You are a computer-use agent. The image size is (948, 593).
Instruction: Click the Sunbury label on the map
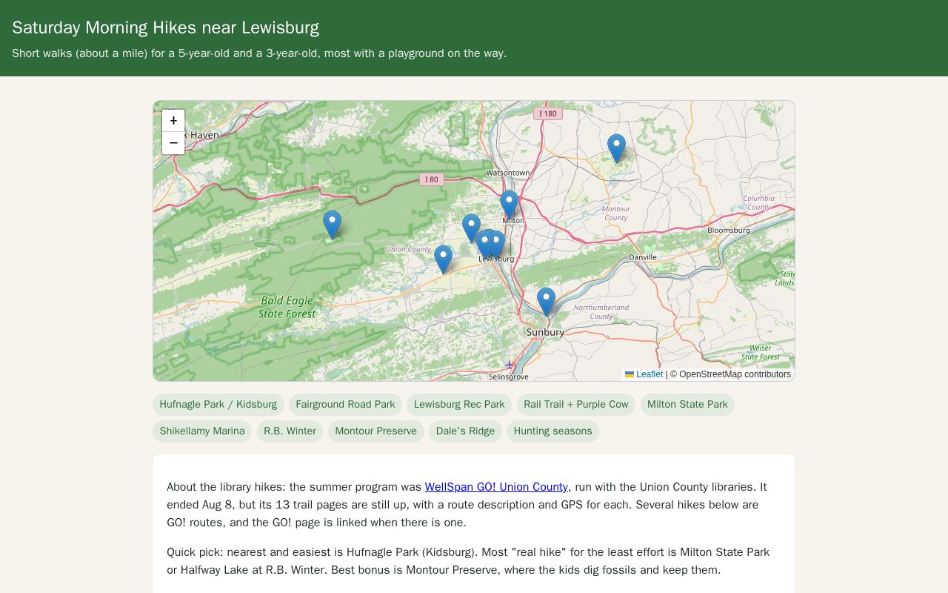(545, 332)
